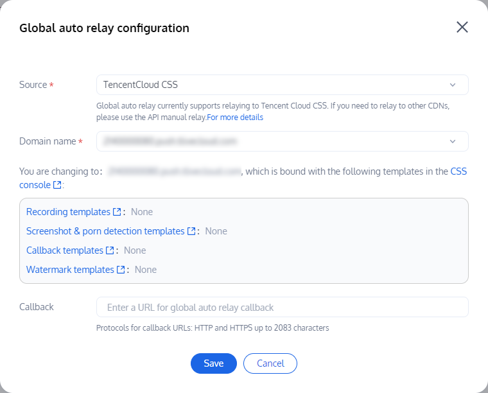Open the 'For more details' link
Screen dimensions: 488x393
(235, 118)
